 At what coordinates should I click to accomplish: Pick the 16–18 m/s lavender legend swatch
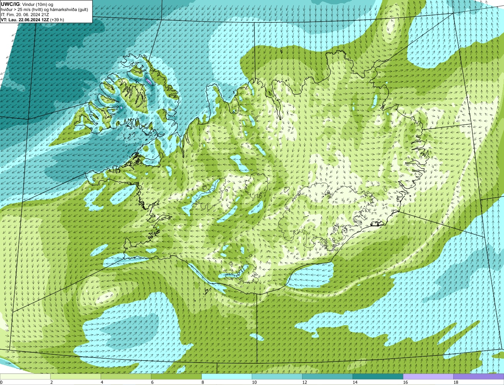pyautogui.click(x=428, y=376)
